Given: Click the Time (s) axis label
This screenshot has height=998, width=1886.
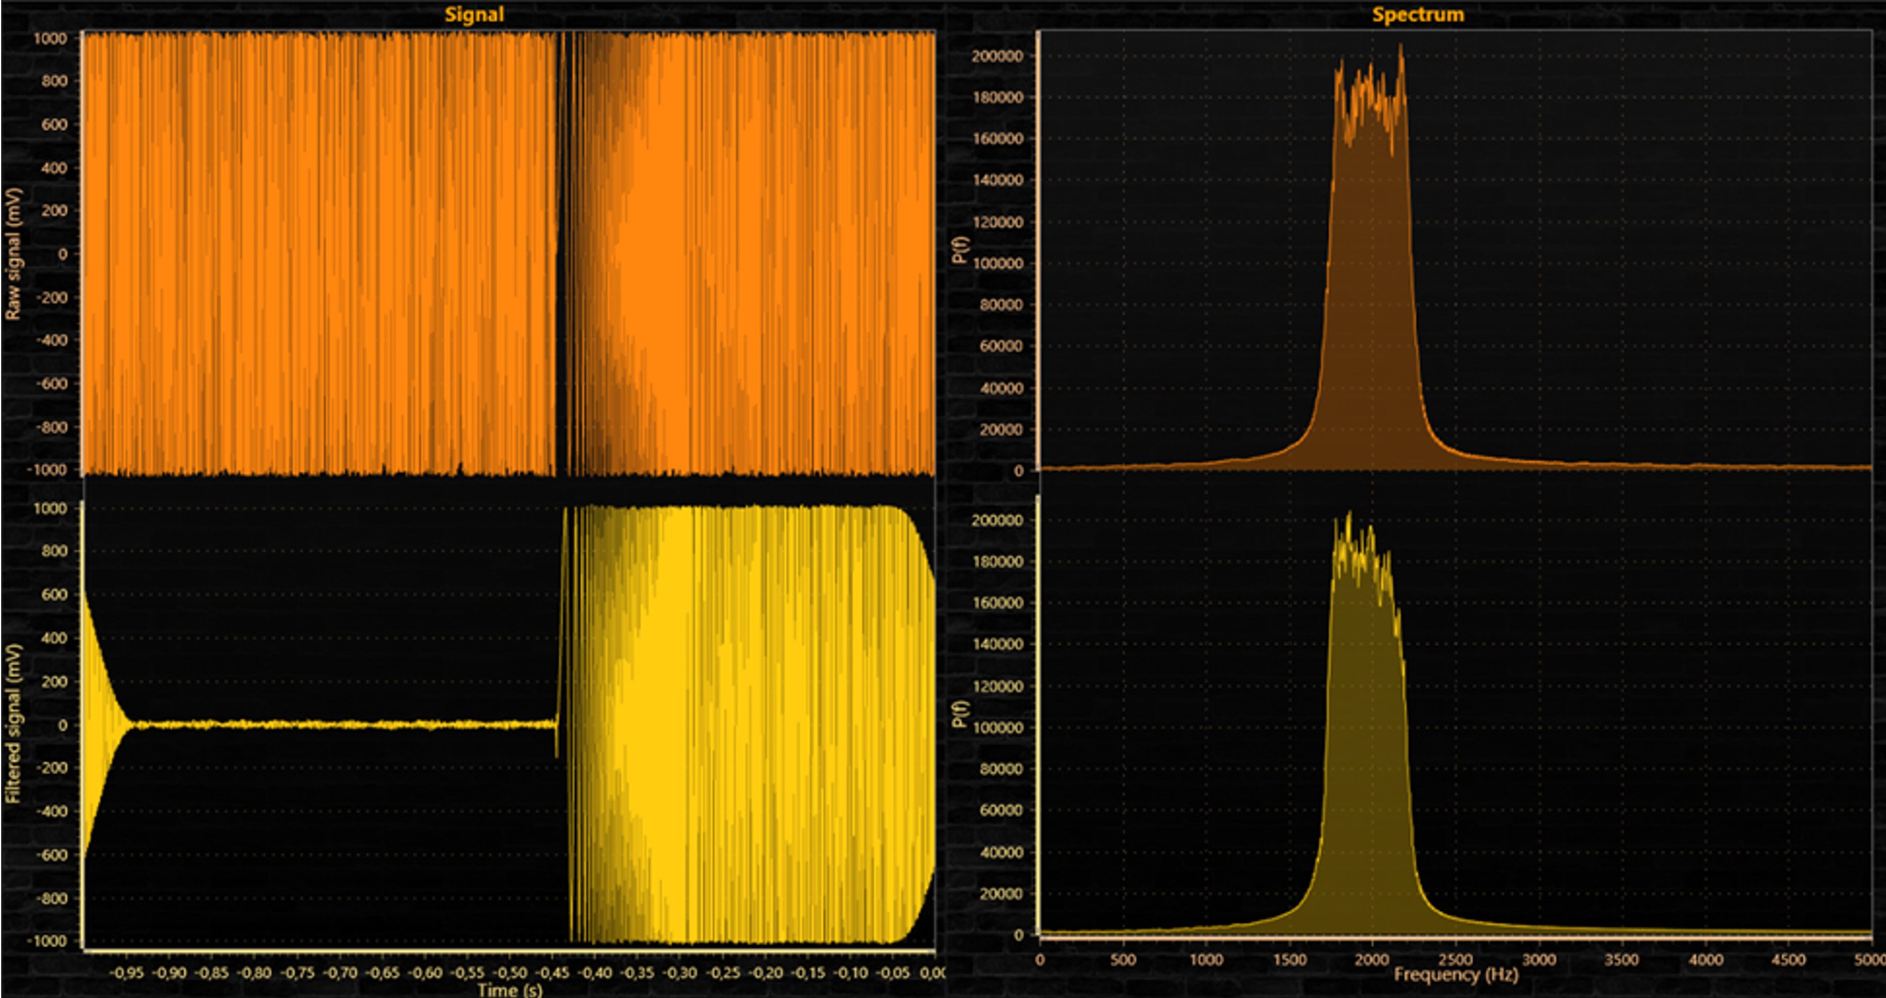Looking at the screenshot, I should pos(509,990).
